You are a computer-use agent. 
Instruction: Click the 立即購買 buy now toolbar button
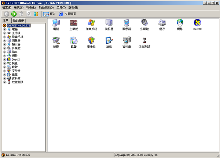click(x=67, y=14)
